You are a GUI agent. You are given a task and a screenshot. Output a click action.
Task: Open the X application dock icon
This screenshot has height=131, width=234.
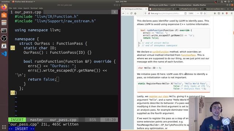tap(4, 46)
